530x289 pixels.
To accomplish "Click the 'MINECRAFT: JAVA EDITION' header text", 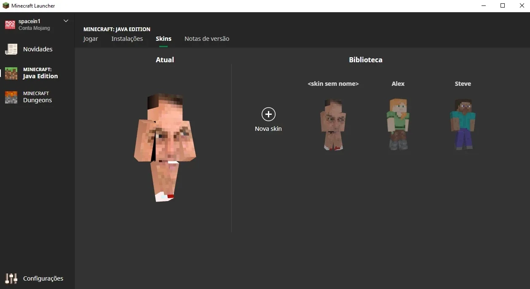I will coord(117,29).
